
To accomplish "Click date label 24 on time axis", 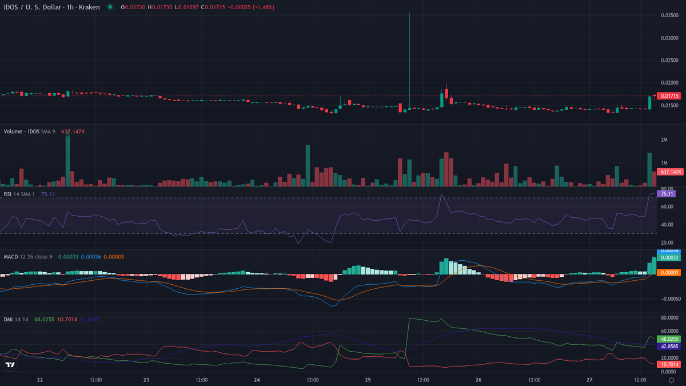I will [257, 380].
